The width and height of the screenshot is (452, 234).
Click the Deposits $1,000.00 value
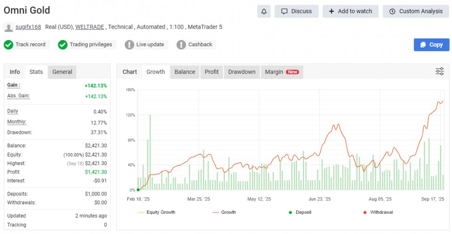(96, 194)
